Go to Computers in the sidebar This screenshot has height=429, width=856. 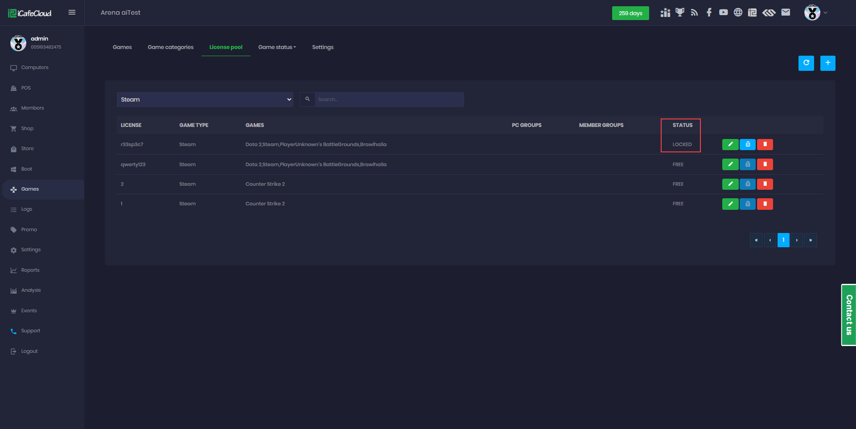point(35,68)
